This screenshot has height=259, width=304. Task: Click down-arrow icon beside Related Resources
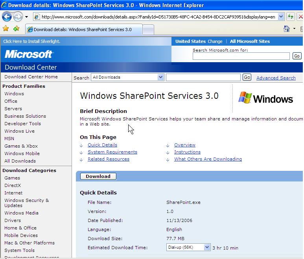click(x=81, y=160)
